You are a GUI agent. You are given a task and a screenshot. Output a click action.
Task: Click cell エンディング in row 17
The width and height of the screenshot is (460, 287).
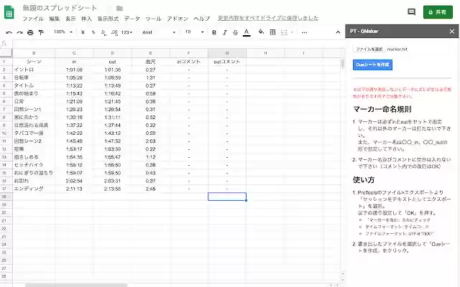pyautogui.click(x=34, y=189)
